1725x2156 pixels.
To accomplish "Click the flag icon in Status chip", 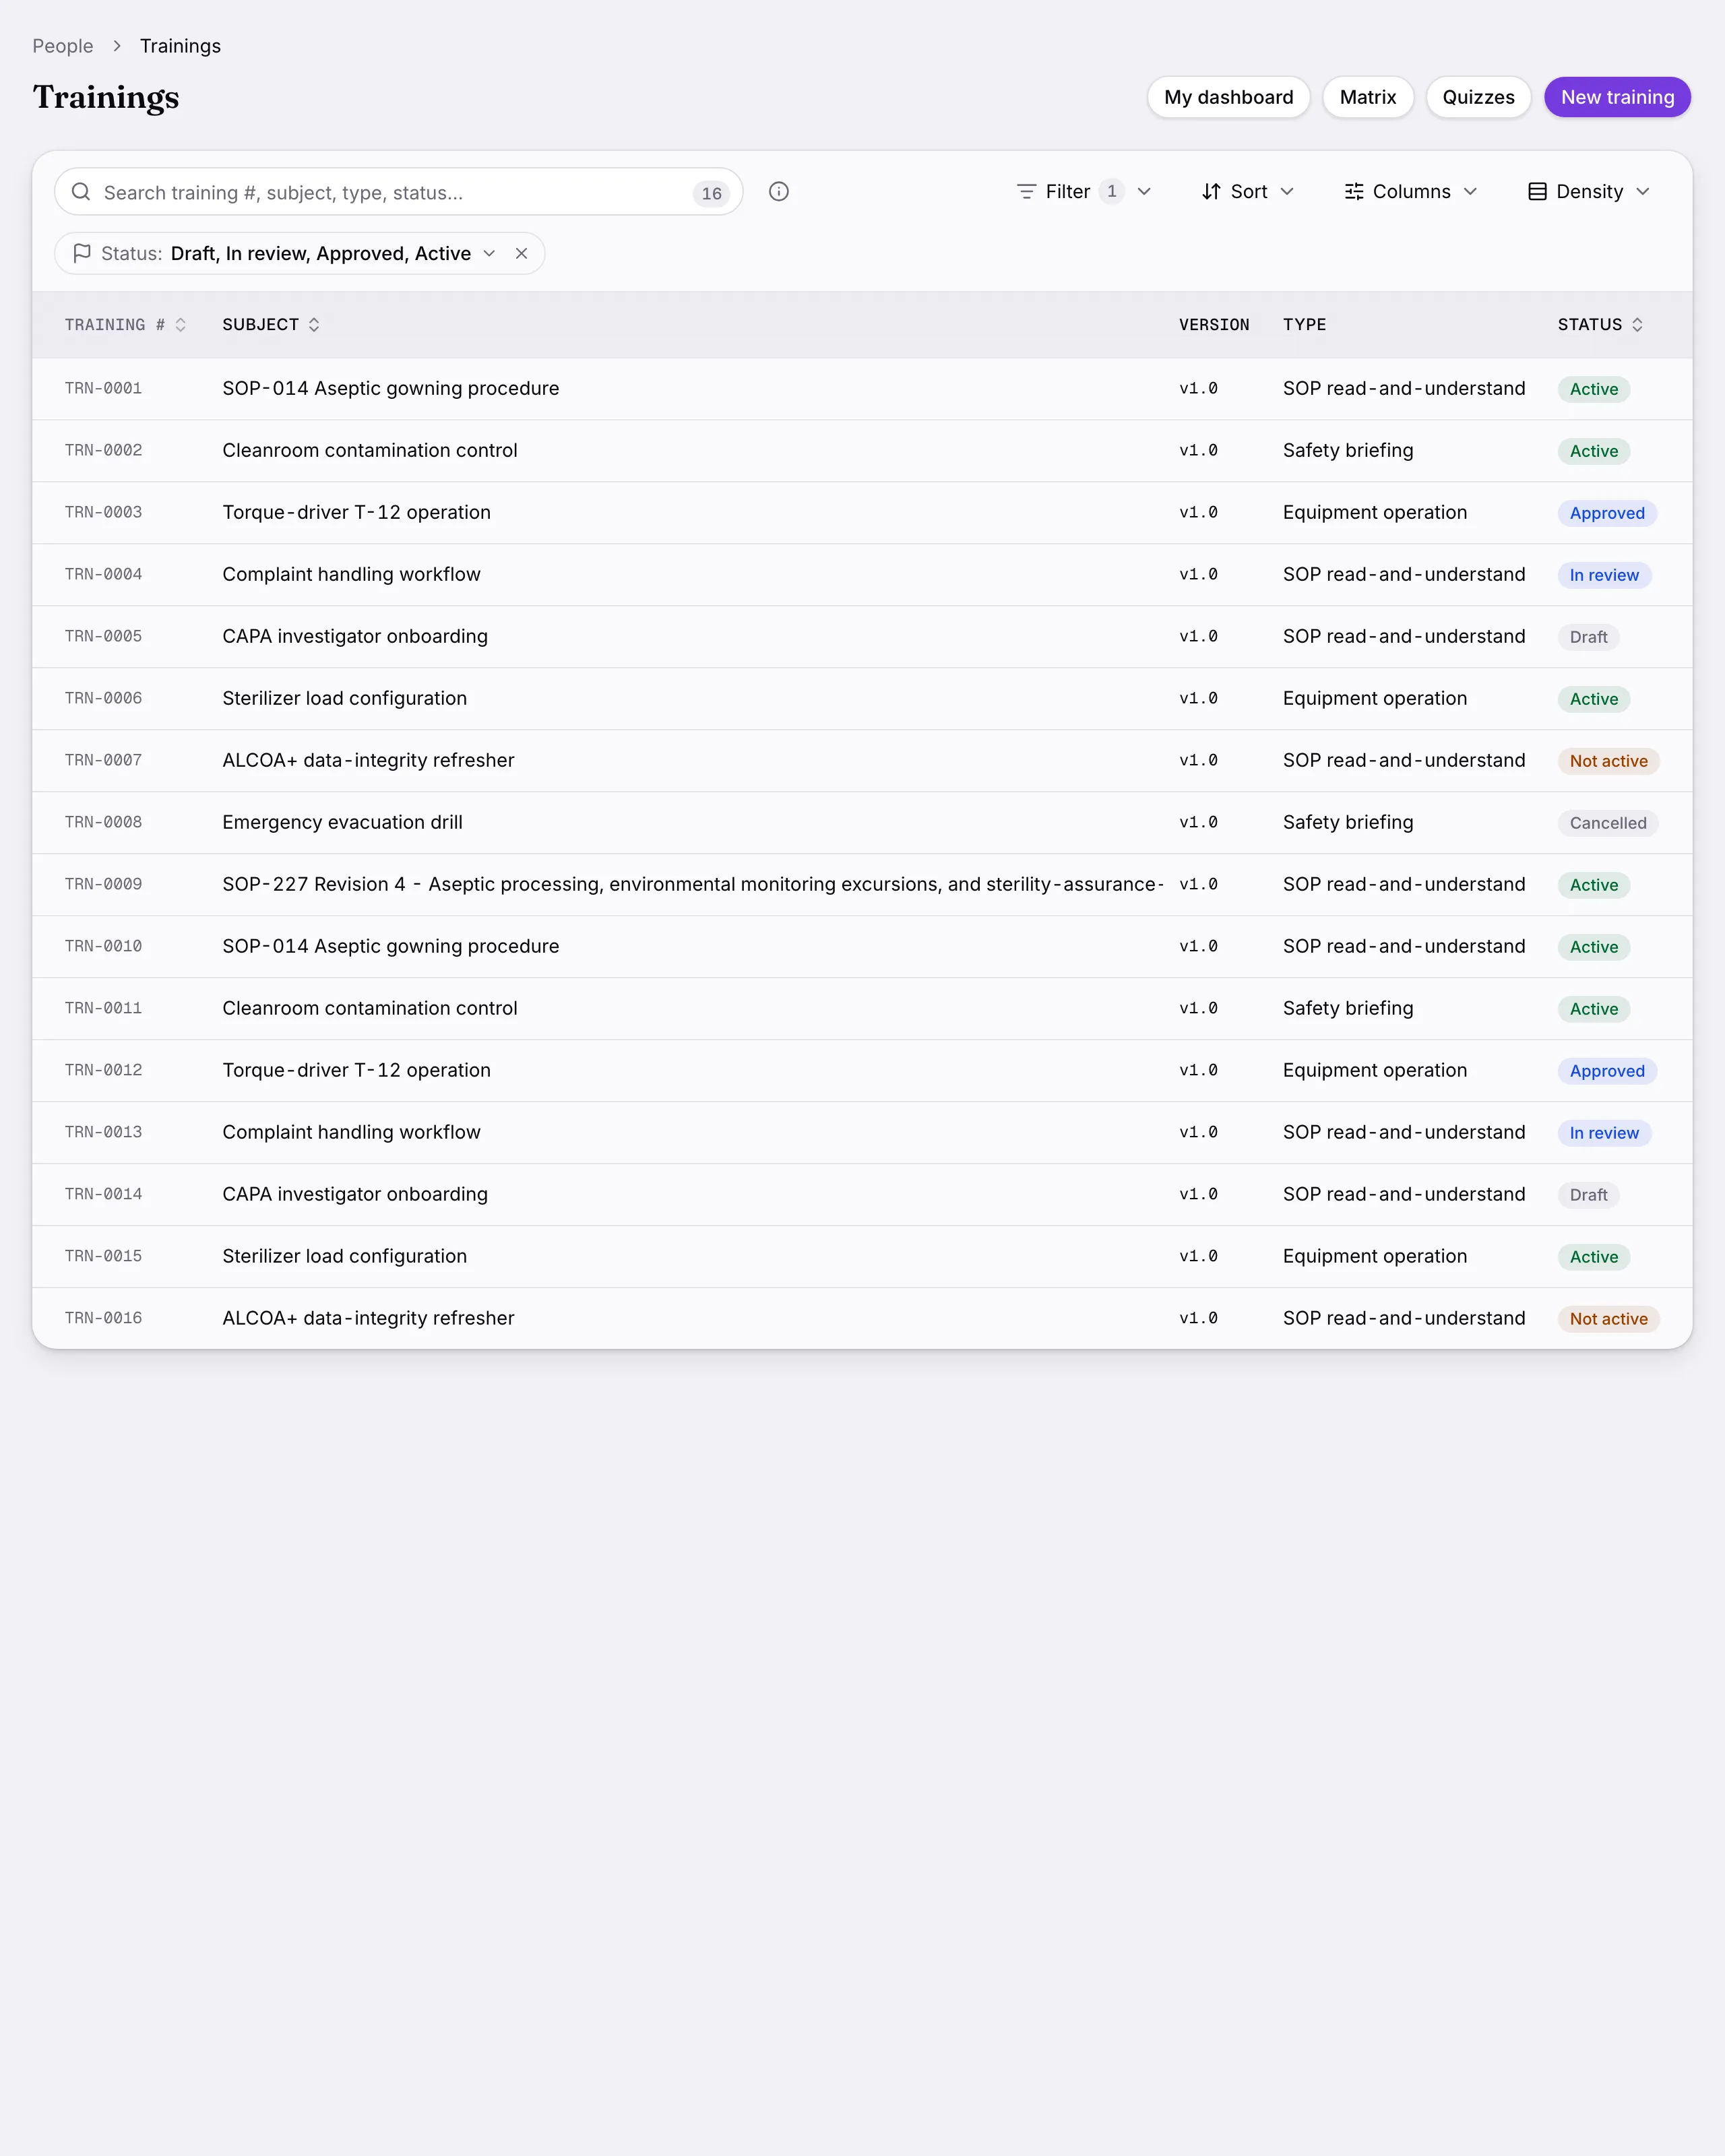I will 82,253.
